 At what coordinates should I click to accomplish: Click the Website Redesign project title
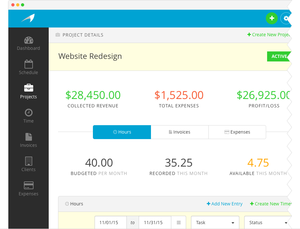(90, 56)
